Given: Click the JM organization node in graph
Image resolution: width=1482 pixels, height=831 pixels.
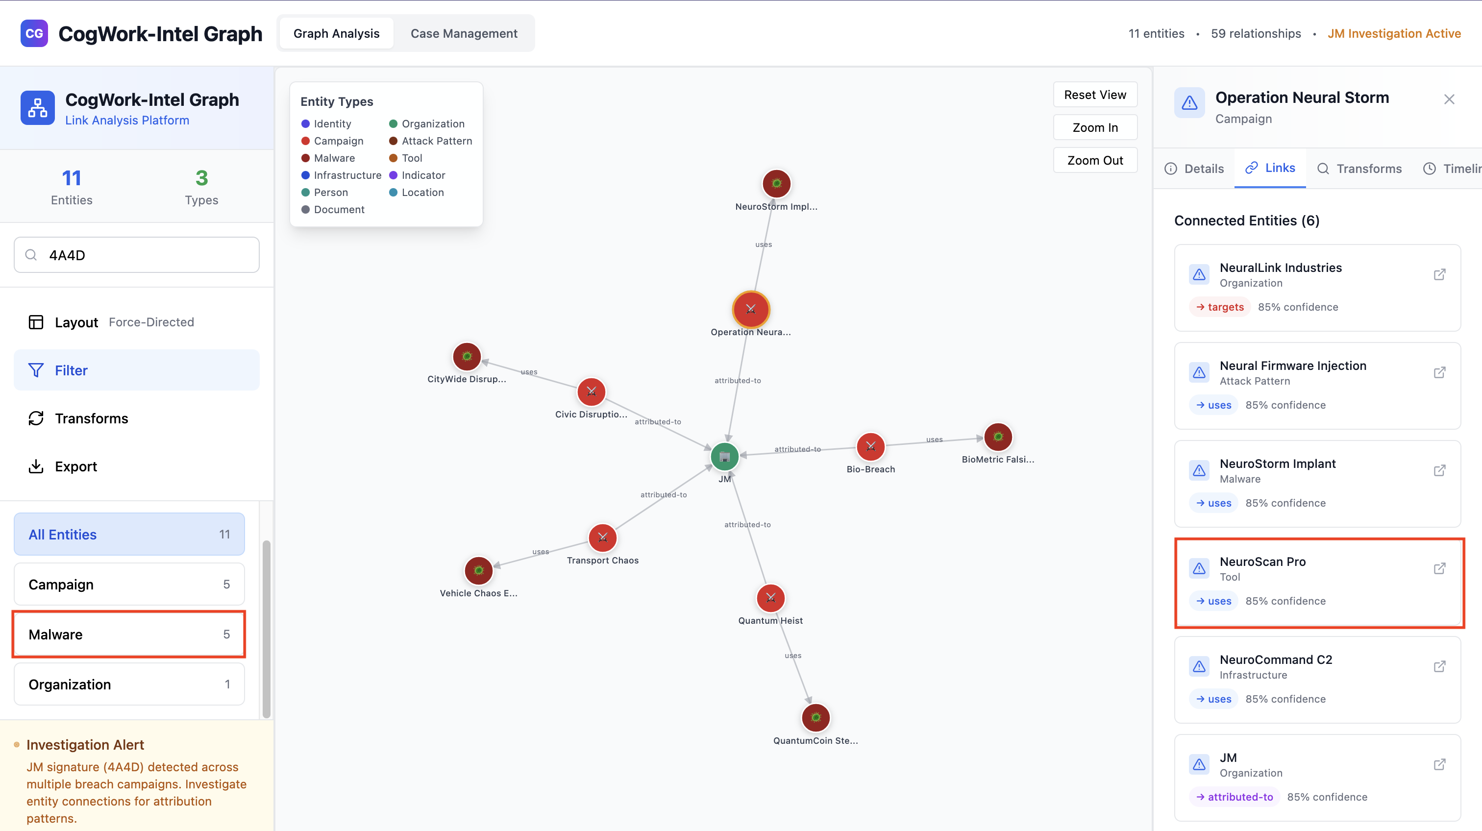Looking at the screenshot, I should coord(724,457).
